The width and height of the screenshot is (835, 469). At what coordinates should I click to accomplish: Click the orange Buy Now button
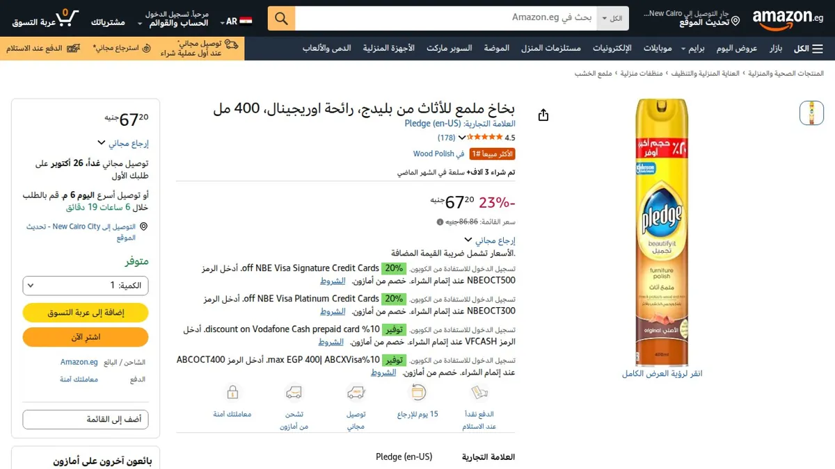point(86,337)
